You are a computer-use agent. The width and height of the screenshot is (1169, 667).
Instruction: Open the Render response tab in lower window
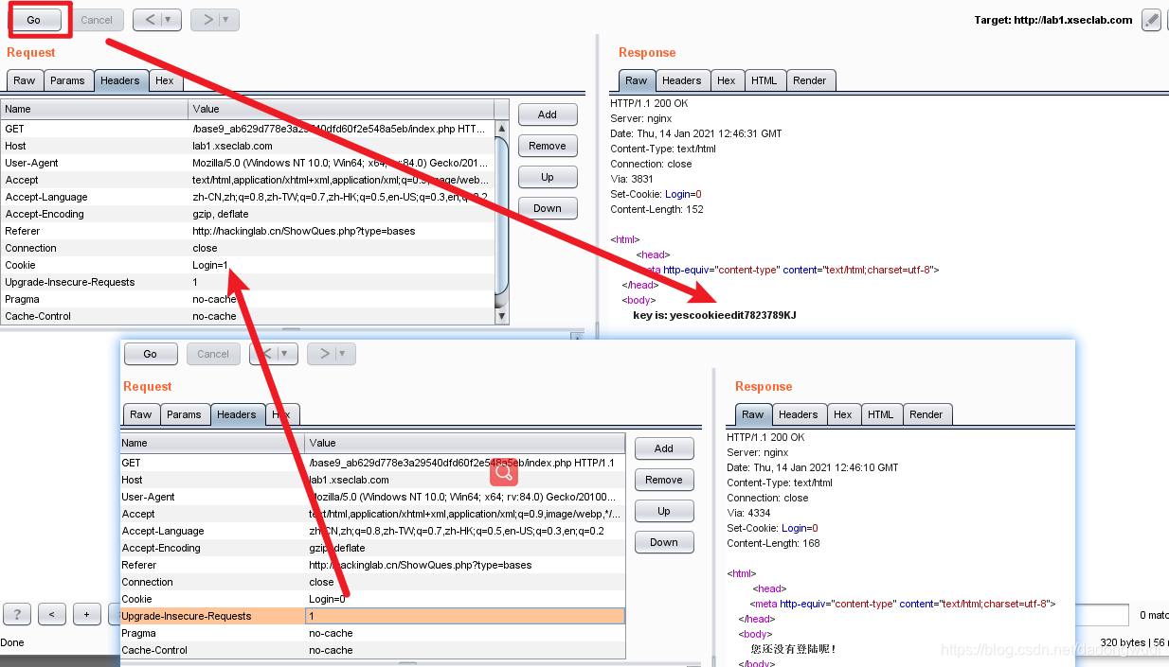click(926, 414)
